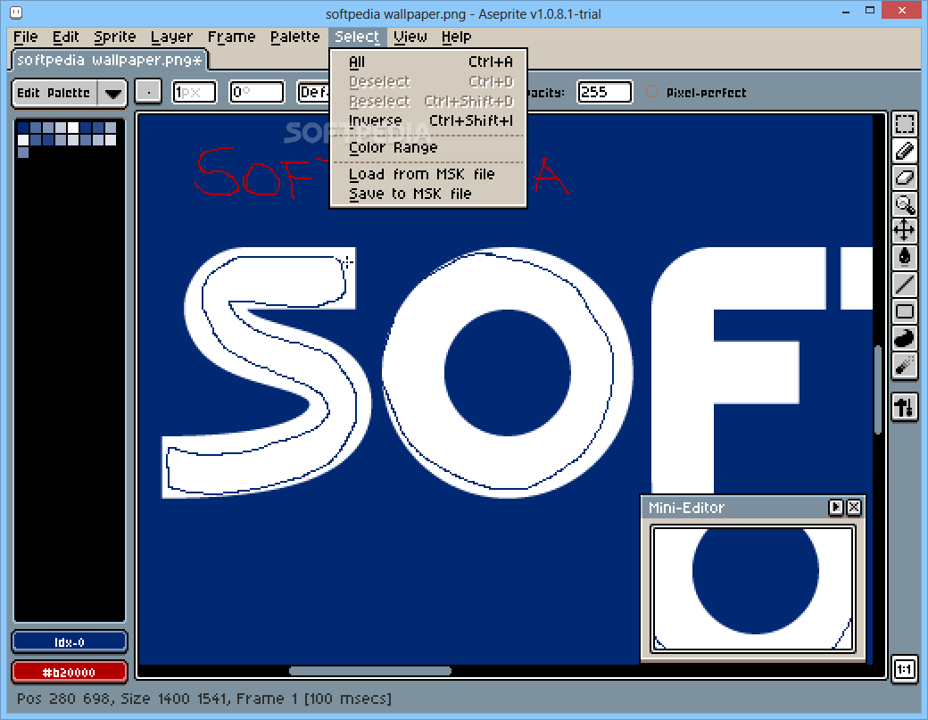
Task: Click the foreground color Idx-0 swatch
Action: click(70, 641)
